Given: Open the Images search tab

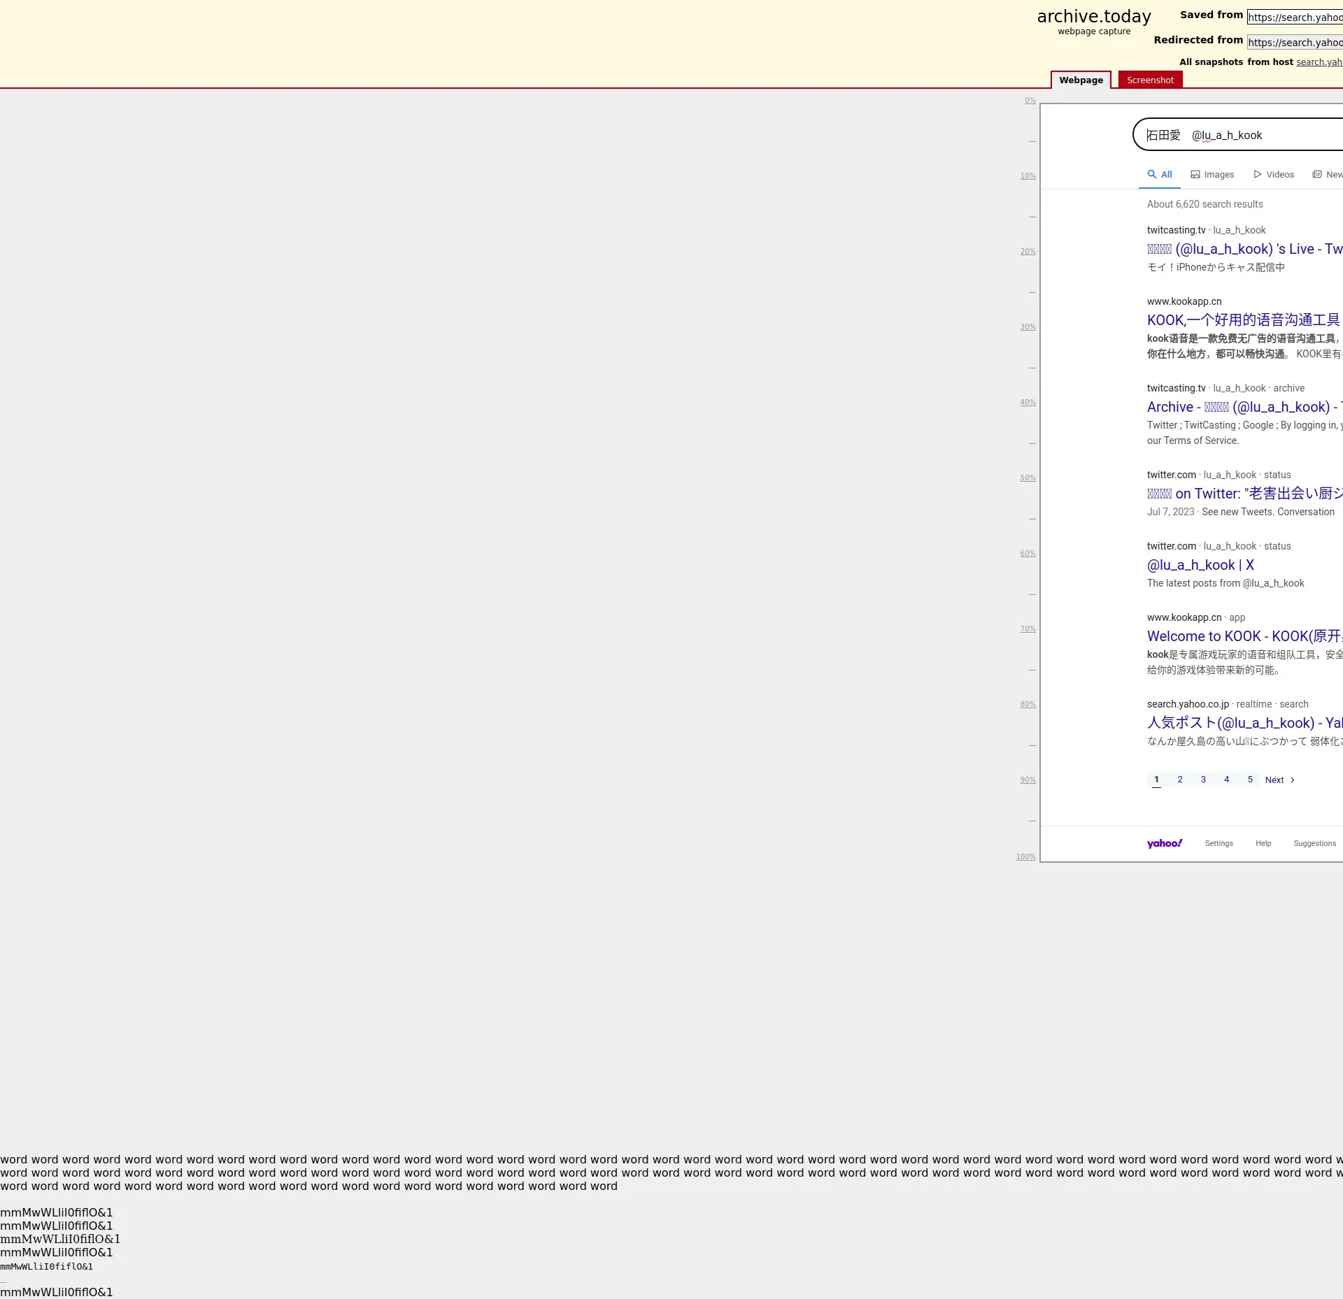Looking at the screenshot, I should tap(1212, 175).
